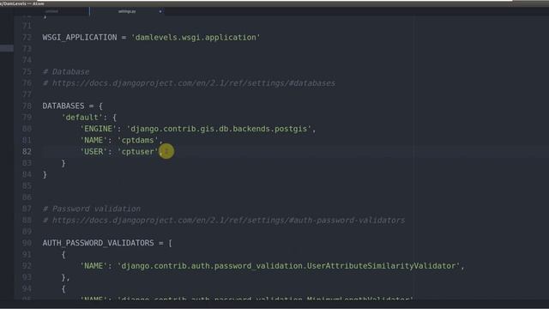
Task: Click the '# Database' comment
Action: [66, 72]
